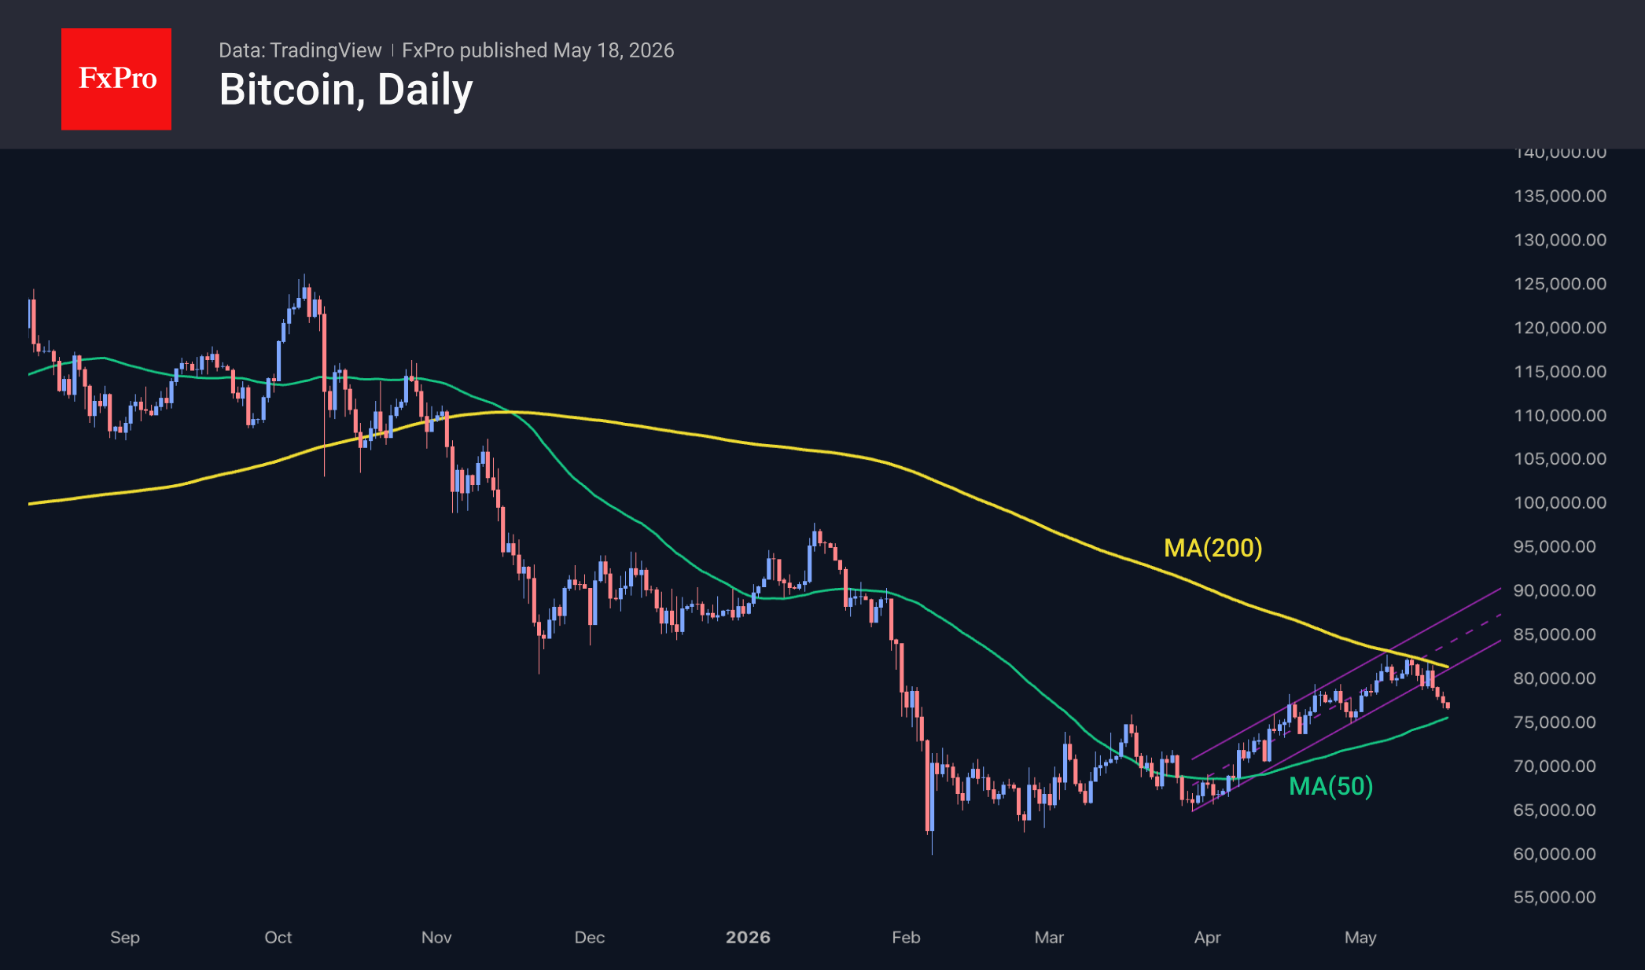Click the 125,000.00 price axis label
The width and height of the screenshot is (1645, 970).
tap(1560, 284)
